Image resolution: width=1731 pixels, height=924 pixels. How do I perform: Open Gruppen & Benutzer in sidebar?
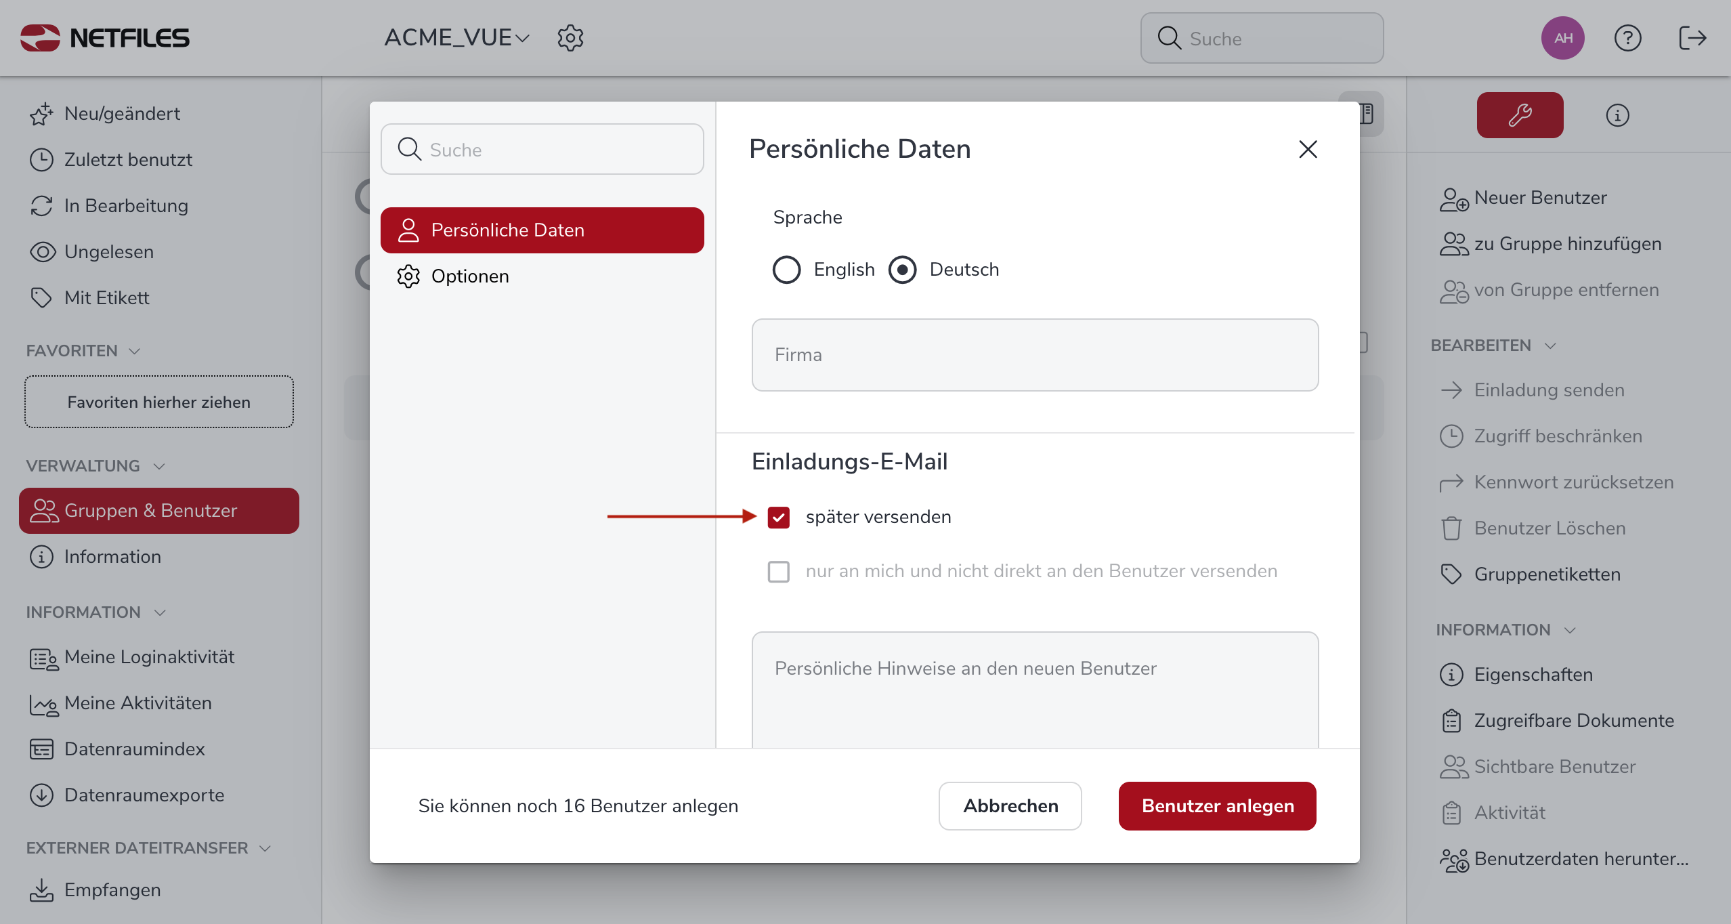point(158,511)
